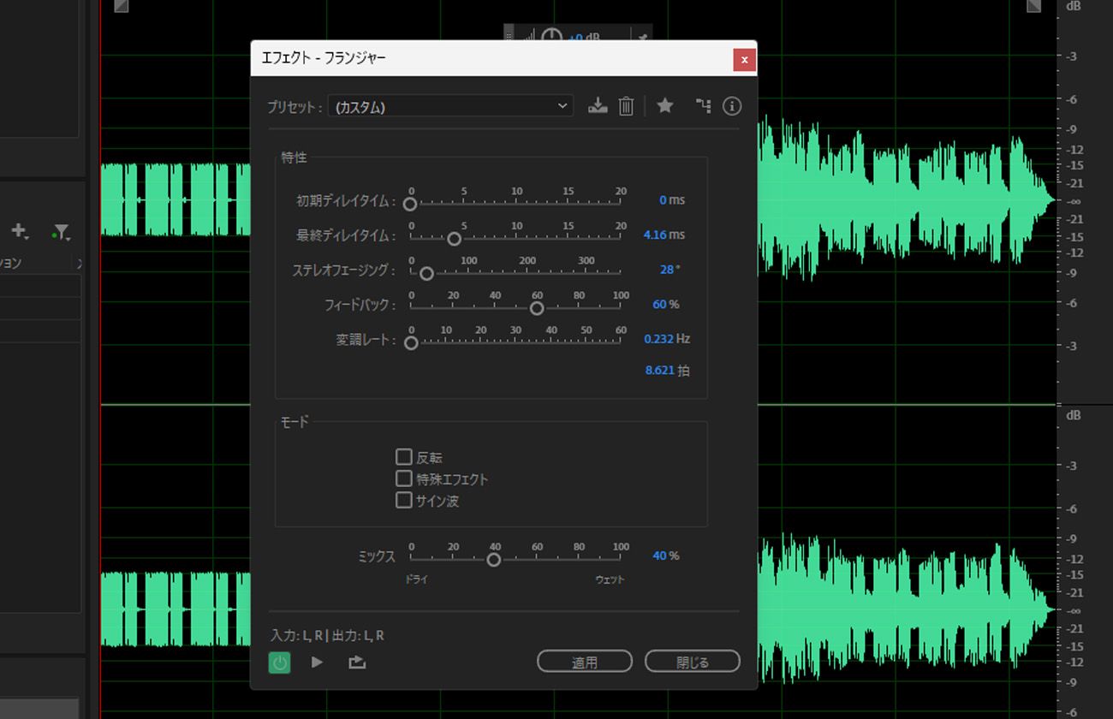Enable the 反転 checkbox

coord(404,457)
